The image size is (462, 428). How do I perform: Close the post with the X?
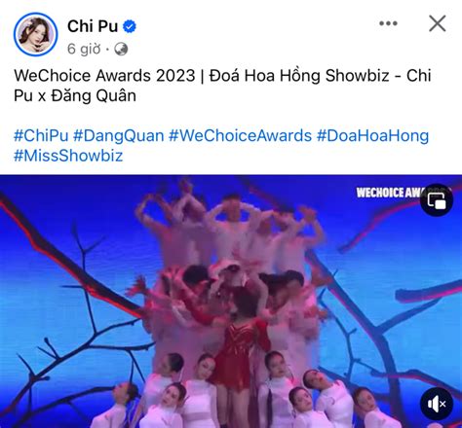click(x=438, y=23)
